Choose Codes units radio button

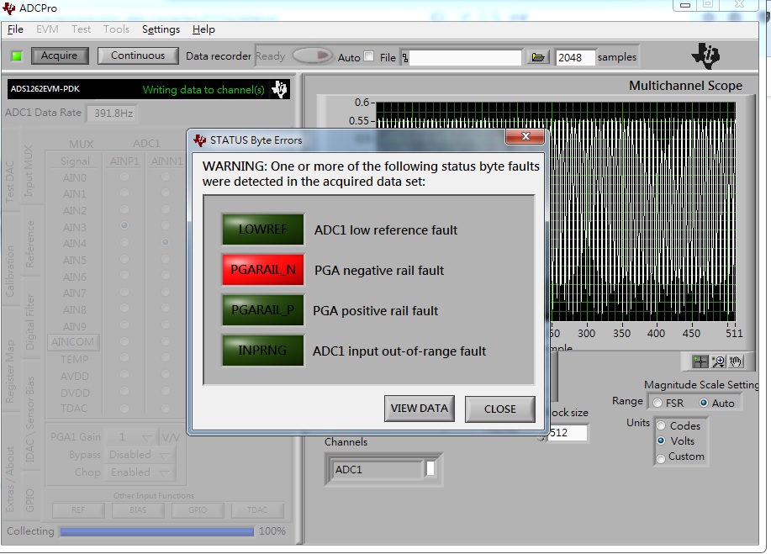pos(662,425)
